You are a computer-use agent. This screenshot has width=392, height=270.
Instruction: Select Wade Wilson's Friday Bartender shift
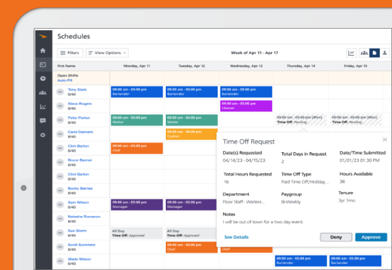[355, 261]
